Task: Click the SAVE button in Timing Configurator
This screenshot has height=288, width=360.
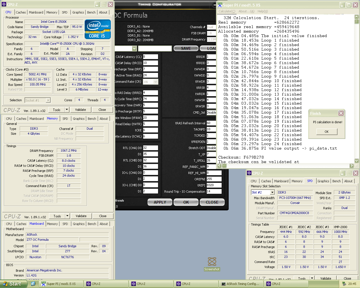Action: [186, 48]
